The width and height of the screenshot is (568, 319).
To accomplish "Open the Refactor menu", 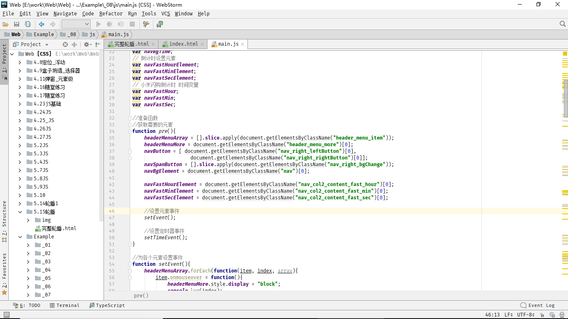I will pos(111,14).
